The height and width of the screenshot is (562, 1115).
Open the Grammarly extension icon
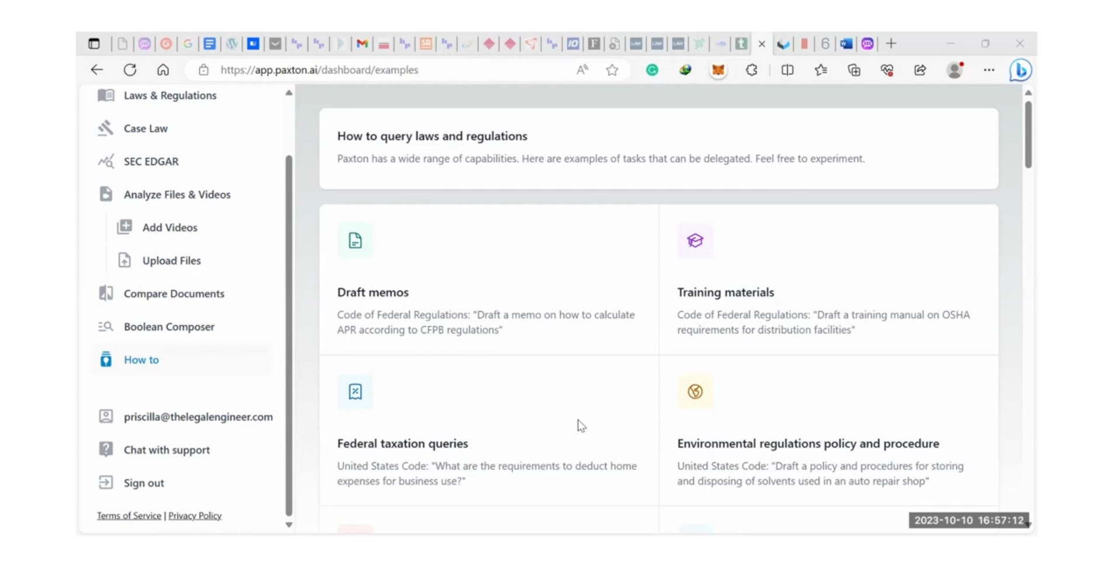click(652, 70)
